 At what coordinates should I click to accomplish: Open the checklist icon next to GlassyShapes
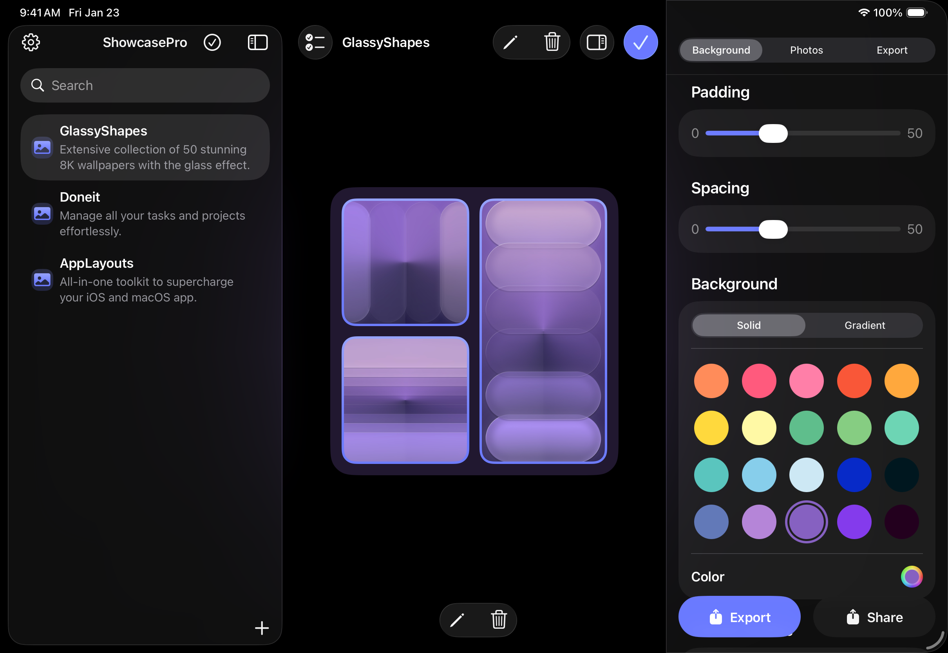click(x=315, y=42)
